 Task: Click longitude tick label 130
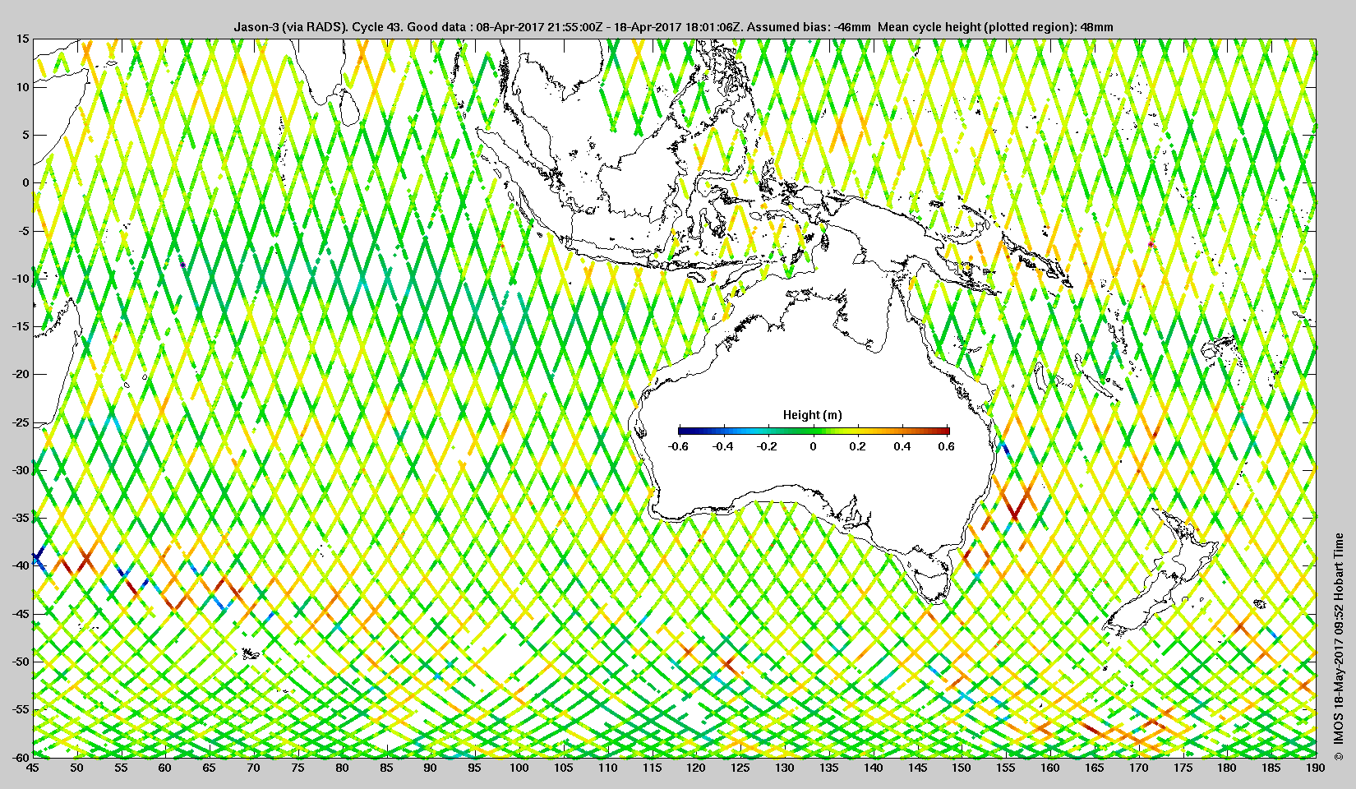[x=785, y=768]
